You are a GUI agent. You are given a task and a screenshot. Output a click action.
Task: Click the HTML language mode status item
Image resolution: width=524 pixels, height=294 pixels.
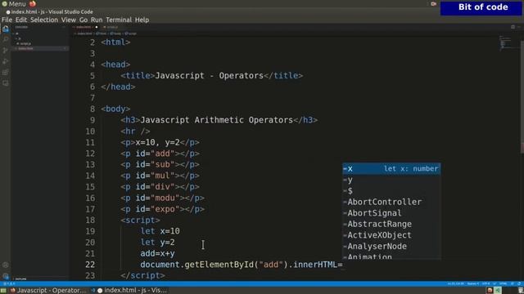pyautogui.click(x=503, y=283)
